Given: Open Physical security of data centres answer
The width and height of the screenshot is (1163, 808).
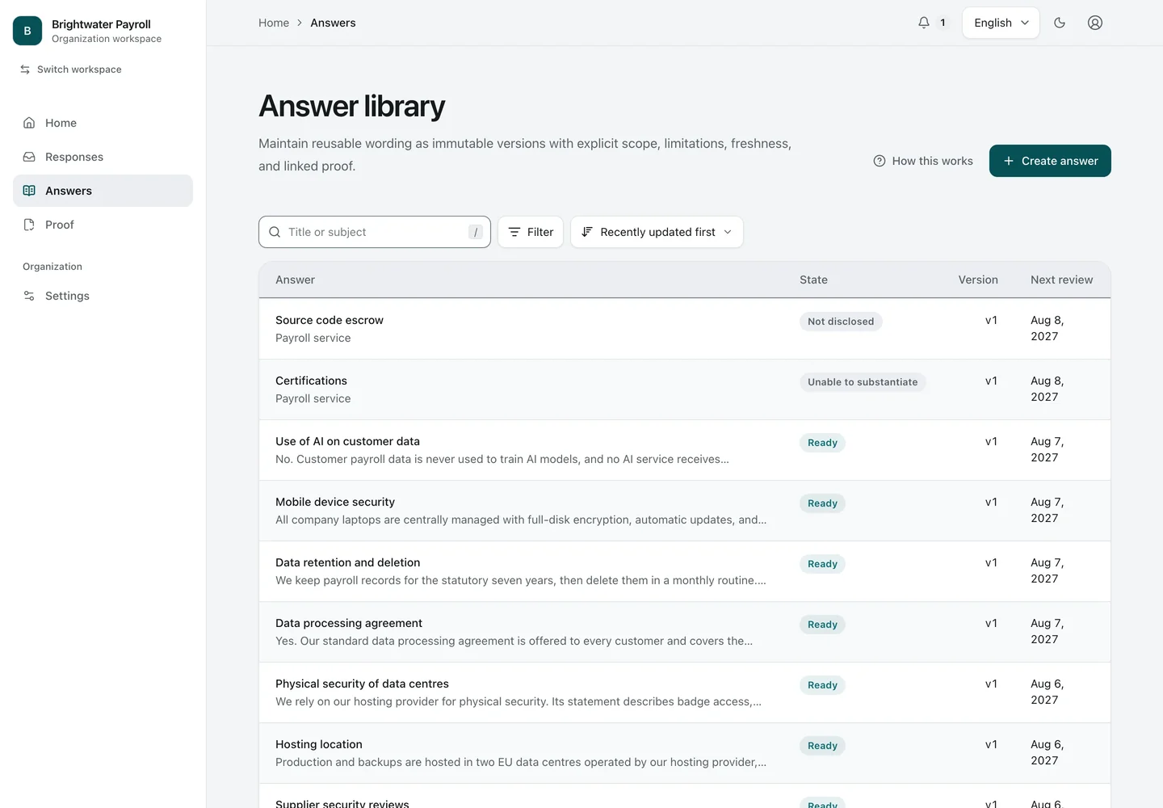Looking at the screenshot, I should tap(685, 692).
